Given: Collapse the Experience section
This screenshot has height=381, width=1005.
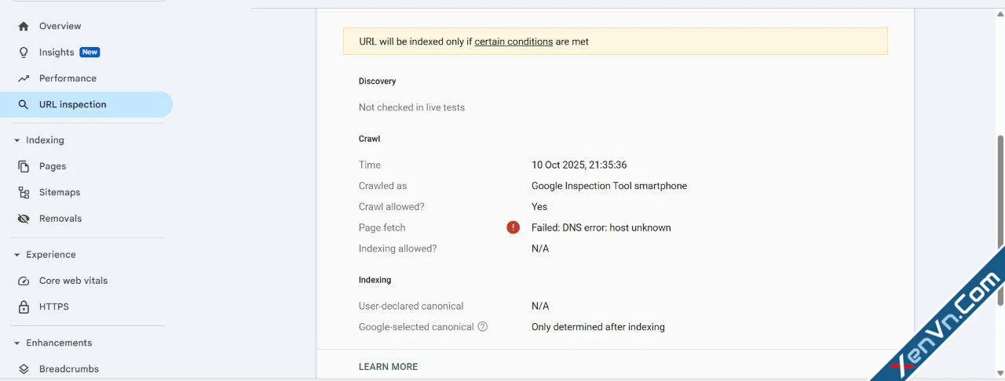Looking at the screenshot, I should pos(16,255).
